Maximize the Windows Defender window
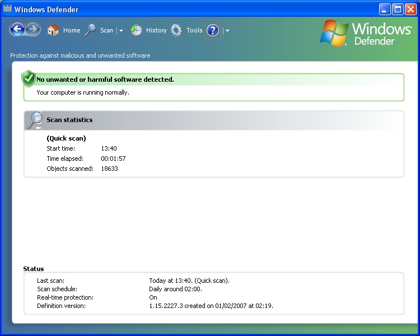The height and width of the screenshot is (336, 420). tap(398, 9)
